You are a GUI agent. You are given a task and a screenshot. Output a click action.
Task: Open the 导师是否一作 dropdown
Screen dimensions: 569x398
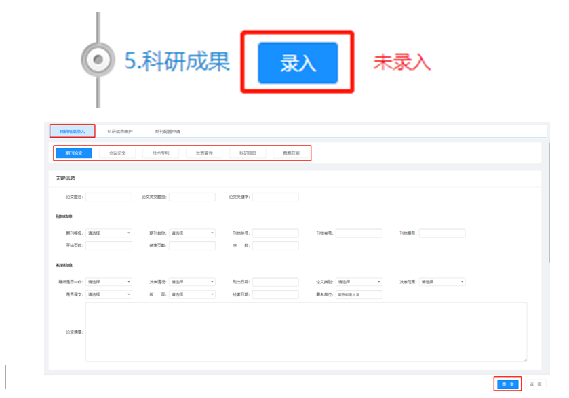click(x=109, y=282)
